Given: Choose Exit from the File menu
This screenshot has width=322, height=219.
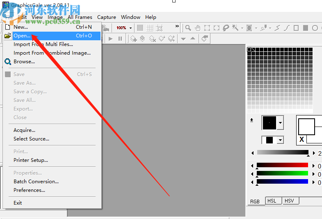Looking at the screenshot, I should tap(52, 203).
